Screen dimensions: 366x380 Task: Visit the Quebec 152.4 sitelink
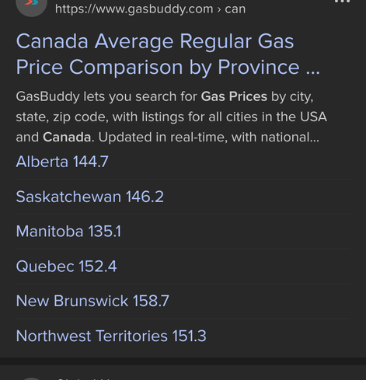pyautogui.click(x=66, y=267)
